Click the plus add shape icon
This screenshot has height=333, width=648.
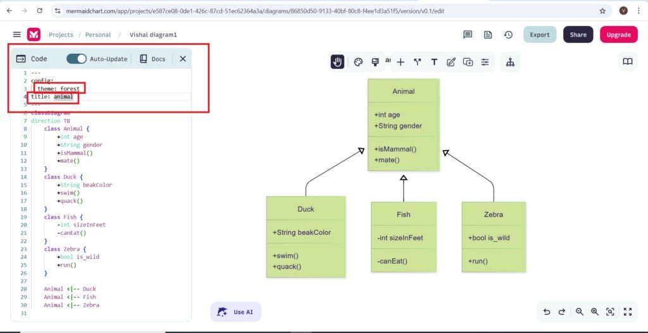[401, 62]
